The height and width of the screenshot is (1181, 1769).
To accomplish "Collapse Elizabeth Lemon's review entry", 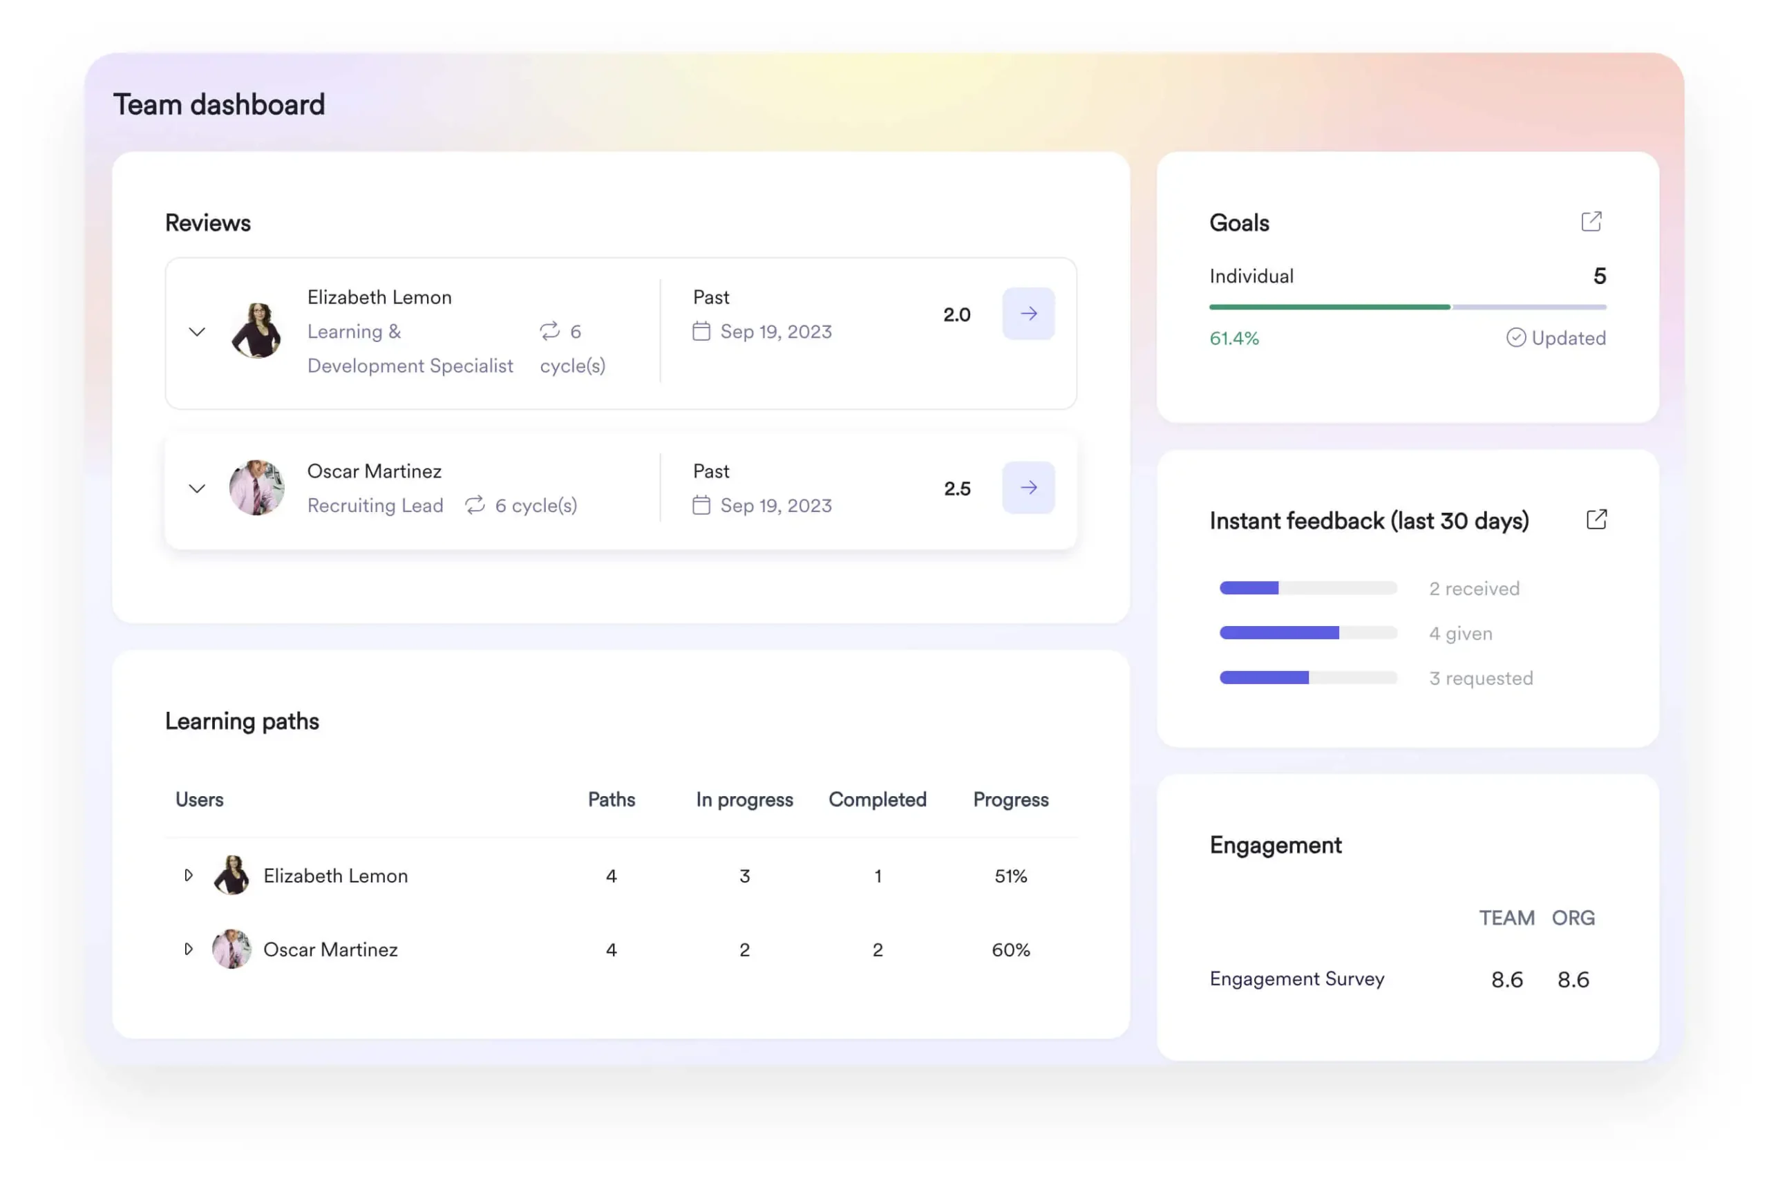I will [x=198, y=332].
